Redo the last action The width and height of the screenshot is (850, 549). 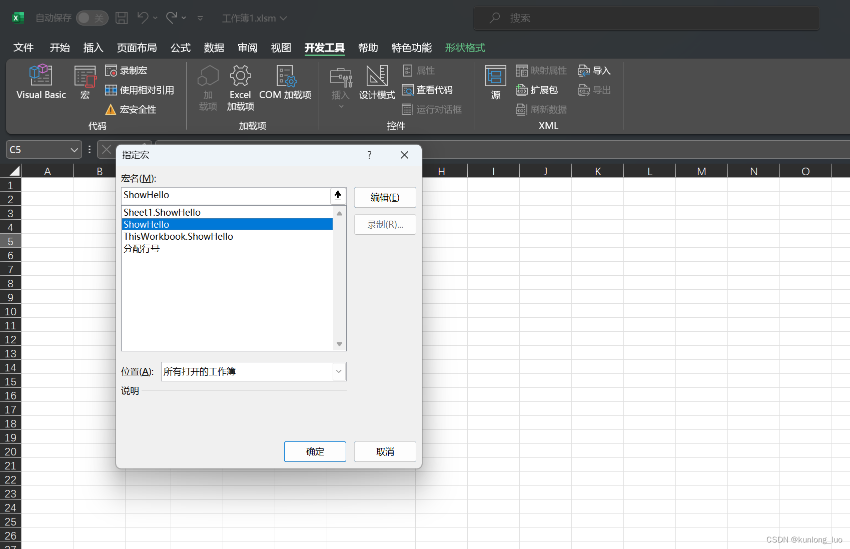172,18
